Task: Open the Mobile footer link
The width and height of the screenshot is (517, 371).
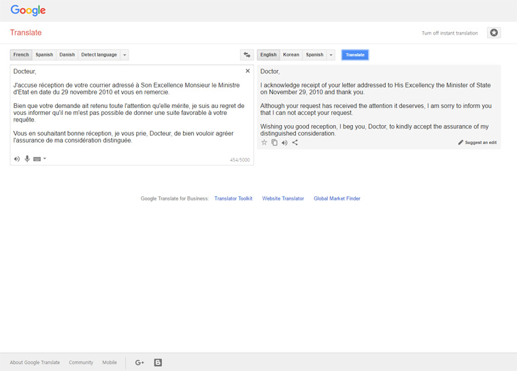Action: click(x=110, y=362)
